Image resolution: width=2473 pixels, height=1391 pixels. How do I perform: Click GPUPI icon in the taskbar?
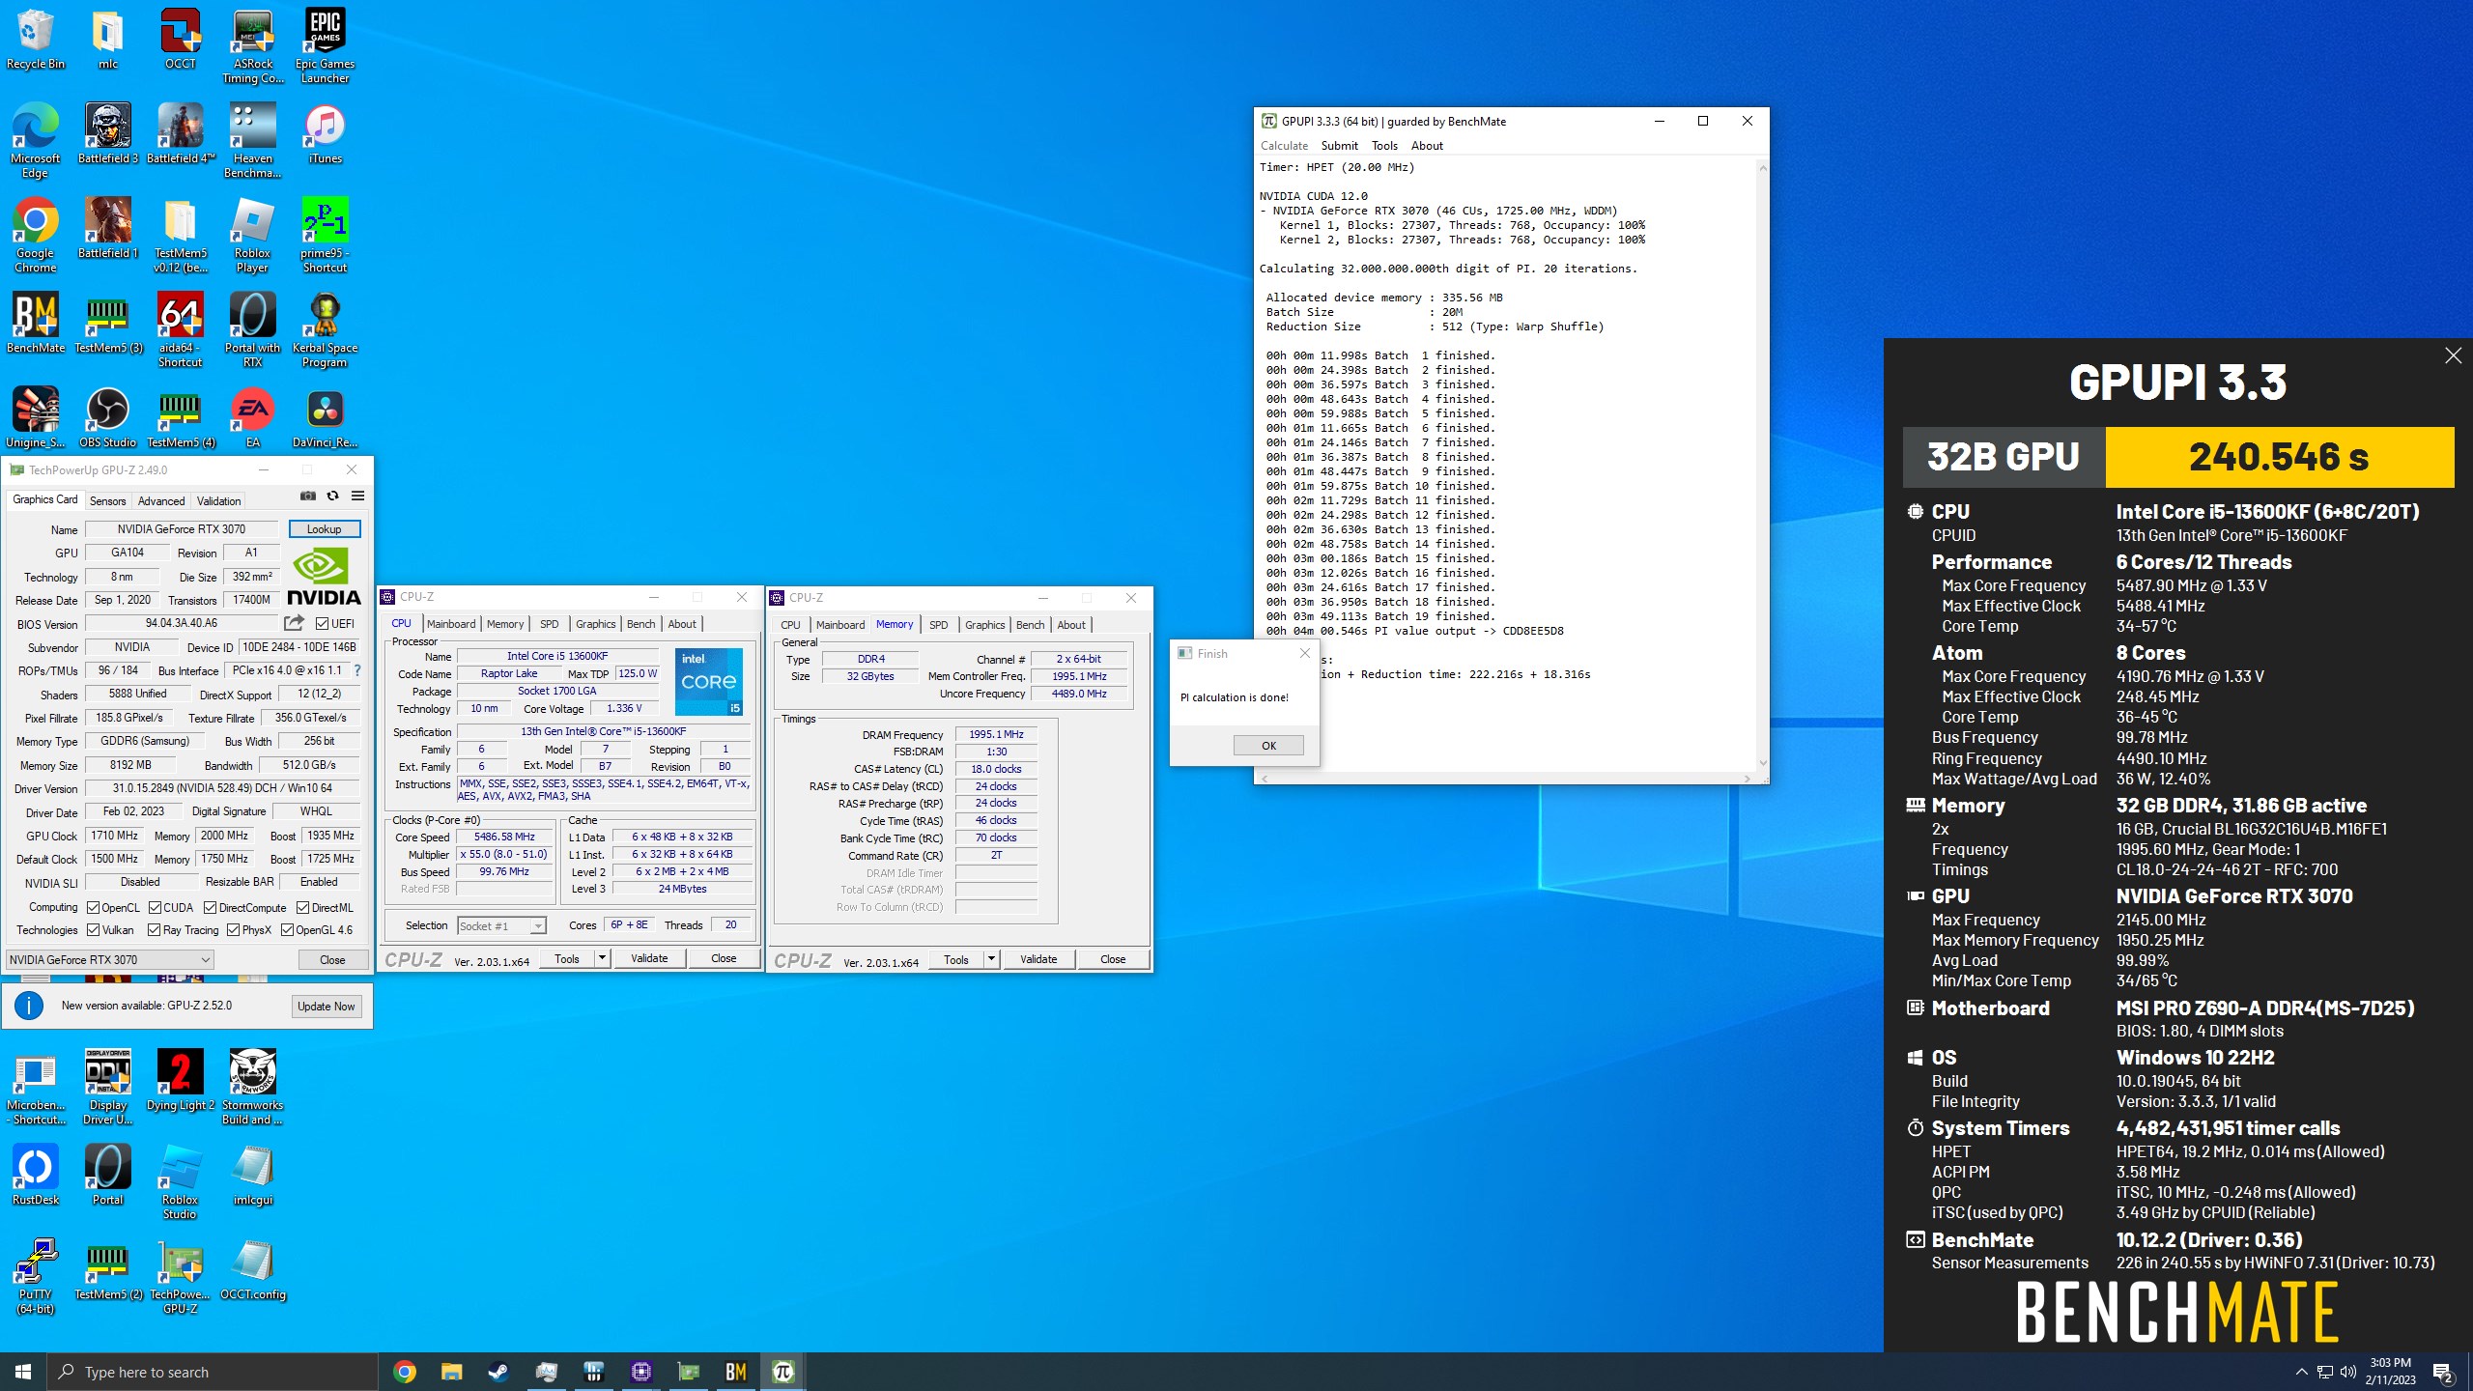783,1372
